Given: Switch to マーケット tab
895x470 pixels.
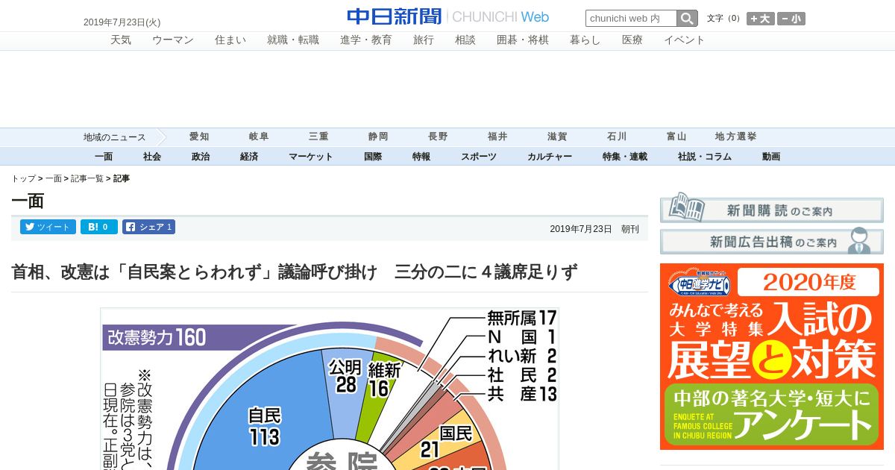Looking at the screenshot, I should click(x=311, y=157).
